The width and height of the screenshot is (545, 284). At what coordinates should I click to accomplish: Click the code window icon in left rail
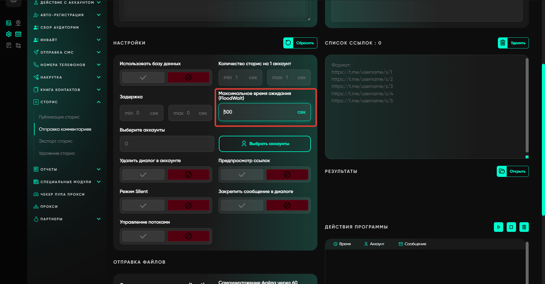click(18, 34)
